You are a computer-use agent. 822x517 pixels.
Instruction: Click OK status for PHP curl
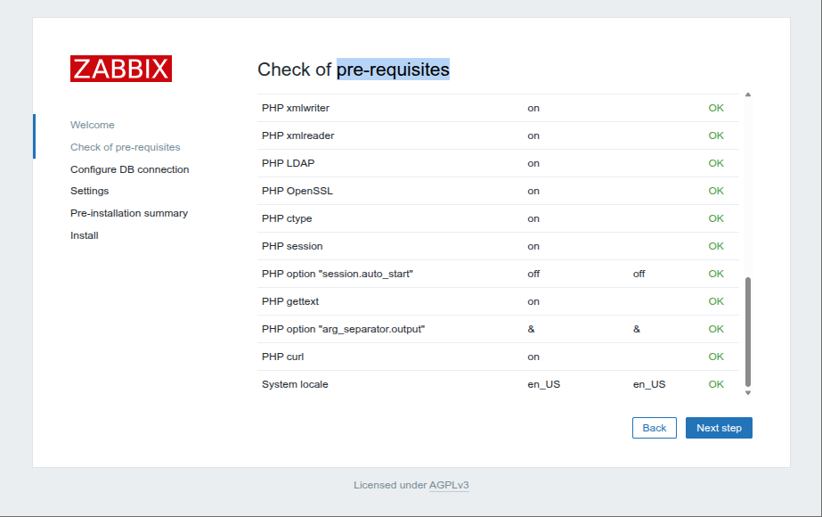tap(716, 357)
